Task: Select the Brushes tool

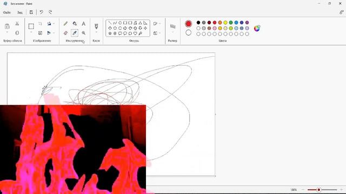Action: click(96, 26)
